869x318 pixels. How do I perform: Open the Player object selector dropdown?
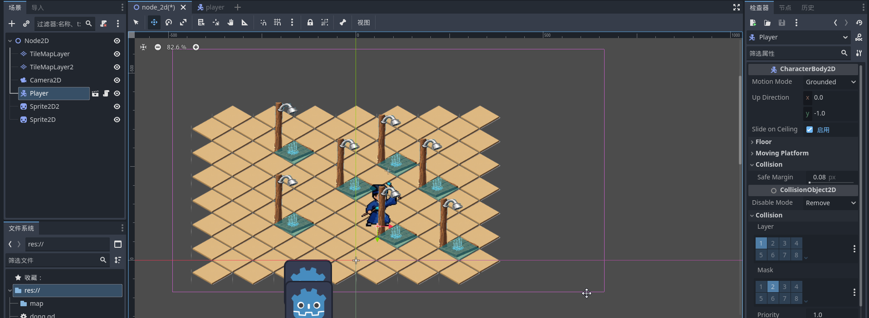point(799,37)
